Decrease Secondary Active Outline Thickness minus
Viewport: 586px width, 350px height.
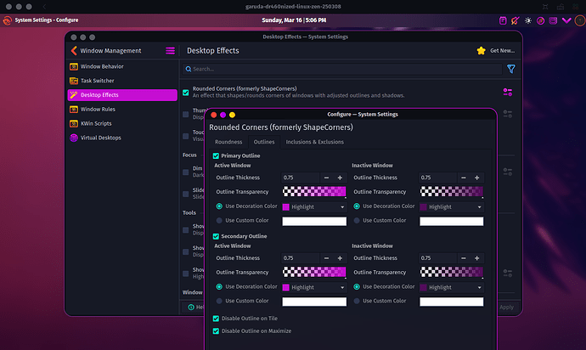(x=326, y=258)
